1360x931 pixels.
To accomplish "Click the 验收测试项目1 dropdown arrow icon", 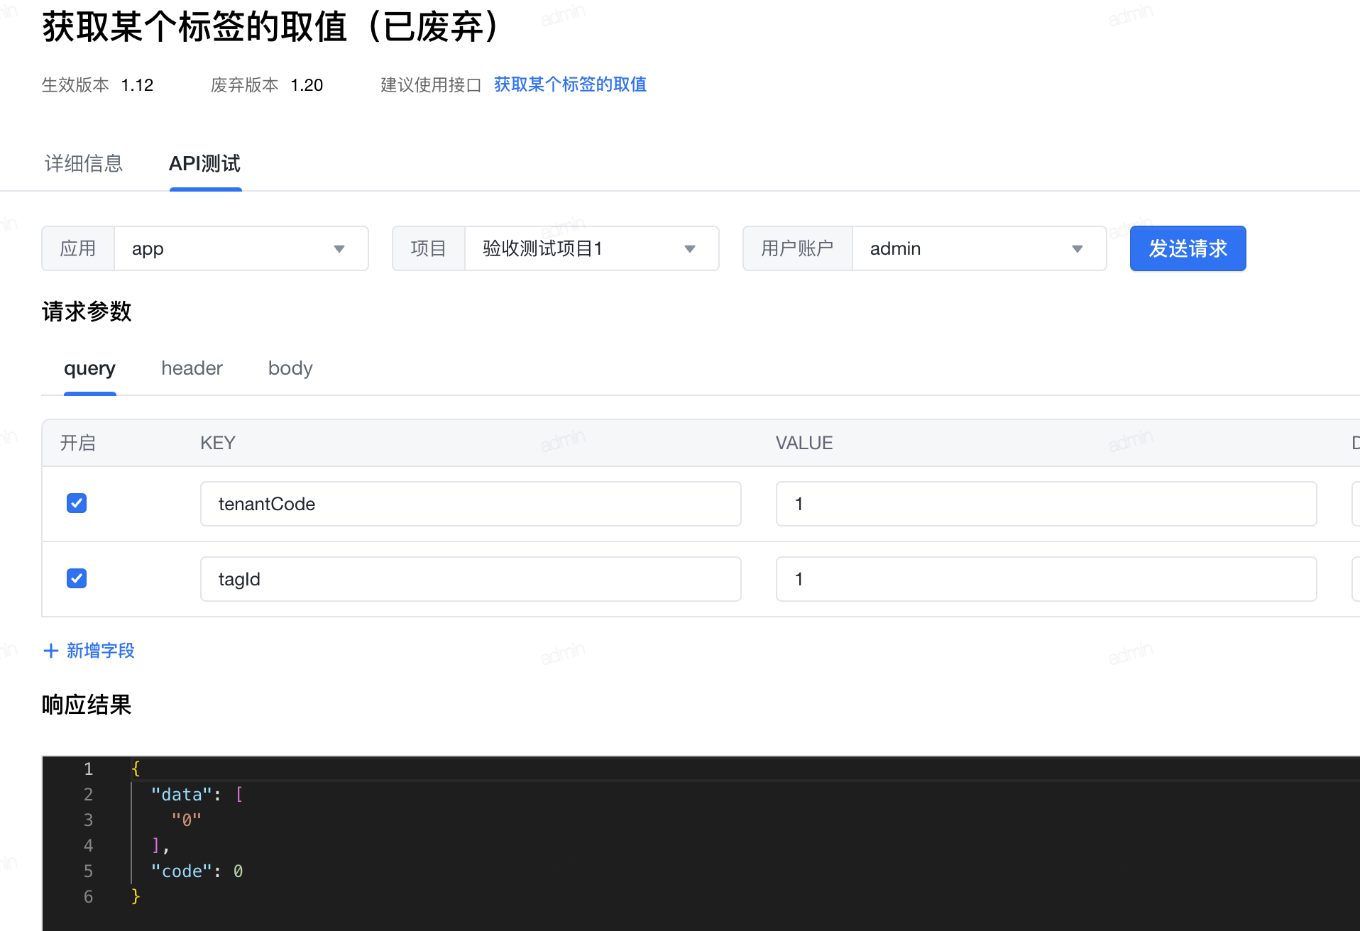I will [x=690, y=249].
